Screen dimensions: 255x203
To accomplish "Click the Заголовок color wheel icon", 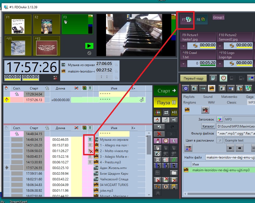I will (219, 119).
